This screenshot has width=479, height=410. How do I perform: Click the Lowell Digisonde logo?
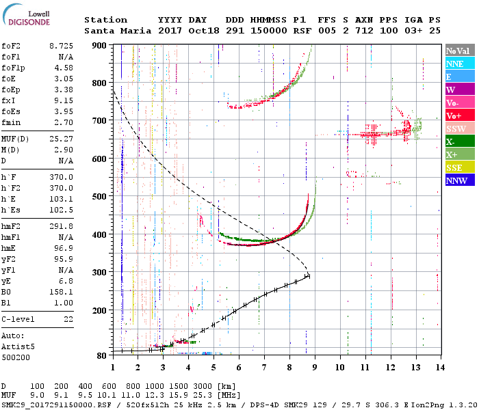tap(27, 15)
